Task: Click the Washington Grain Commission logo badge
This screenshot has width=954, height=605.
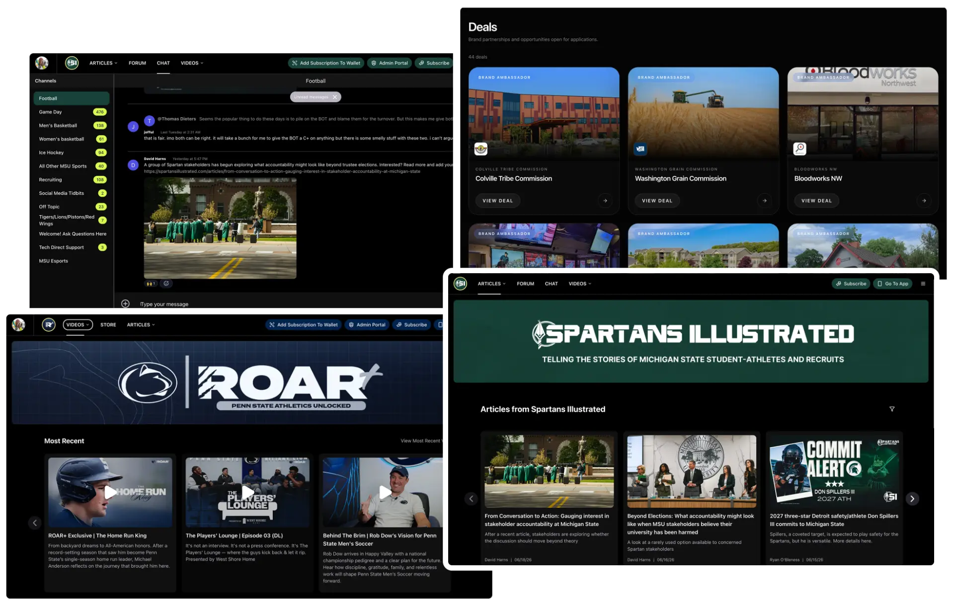Action: pyautogui.click(x=640, y=149)
